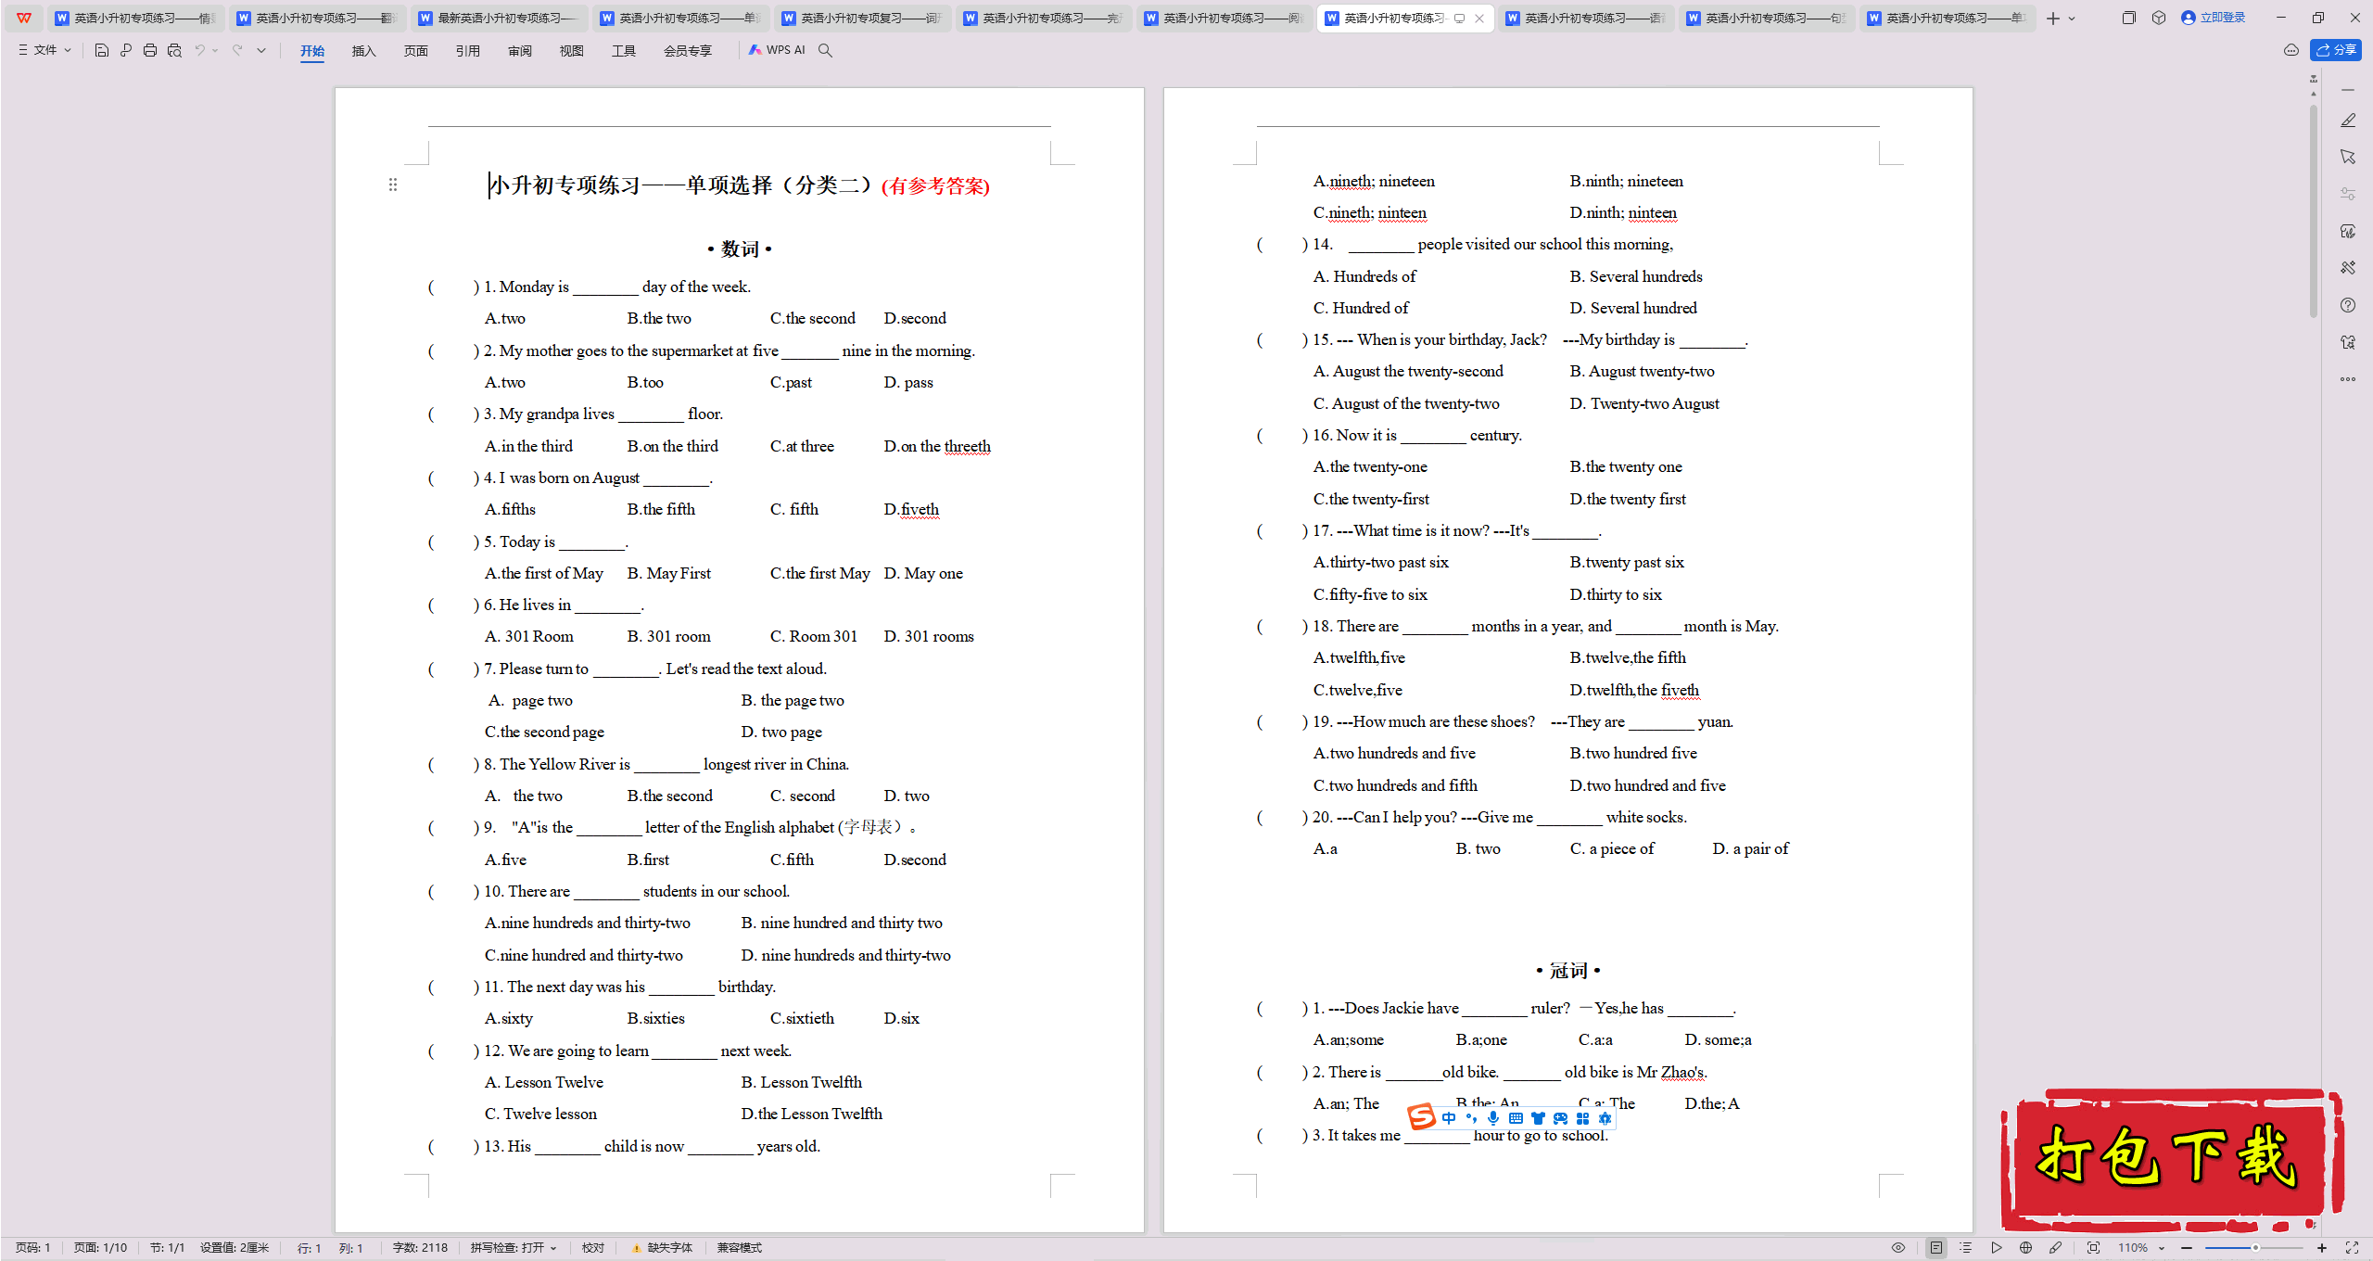Viewport: 2373px width, 1261px height.
Task: Click the zoom out minus button
Action: point(2187,1248)
